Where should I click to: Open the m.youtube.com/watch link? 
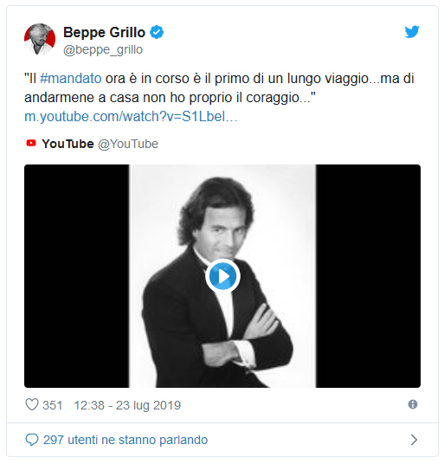tap(131, 117)
